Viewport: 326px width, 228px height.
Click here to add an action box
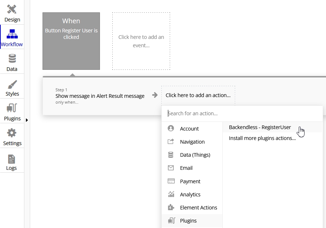click(198, 95)
